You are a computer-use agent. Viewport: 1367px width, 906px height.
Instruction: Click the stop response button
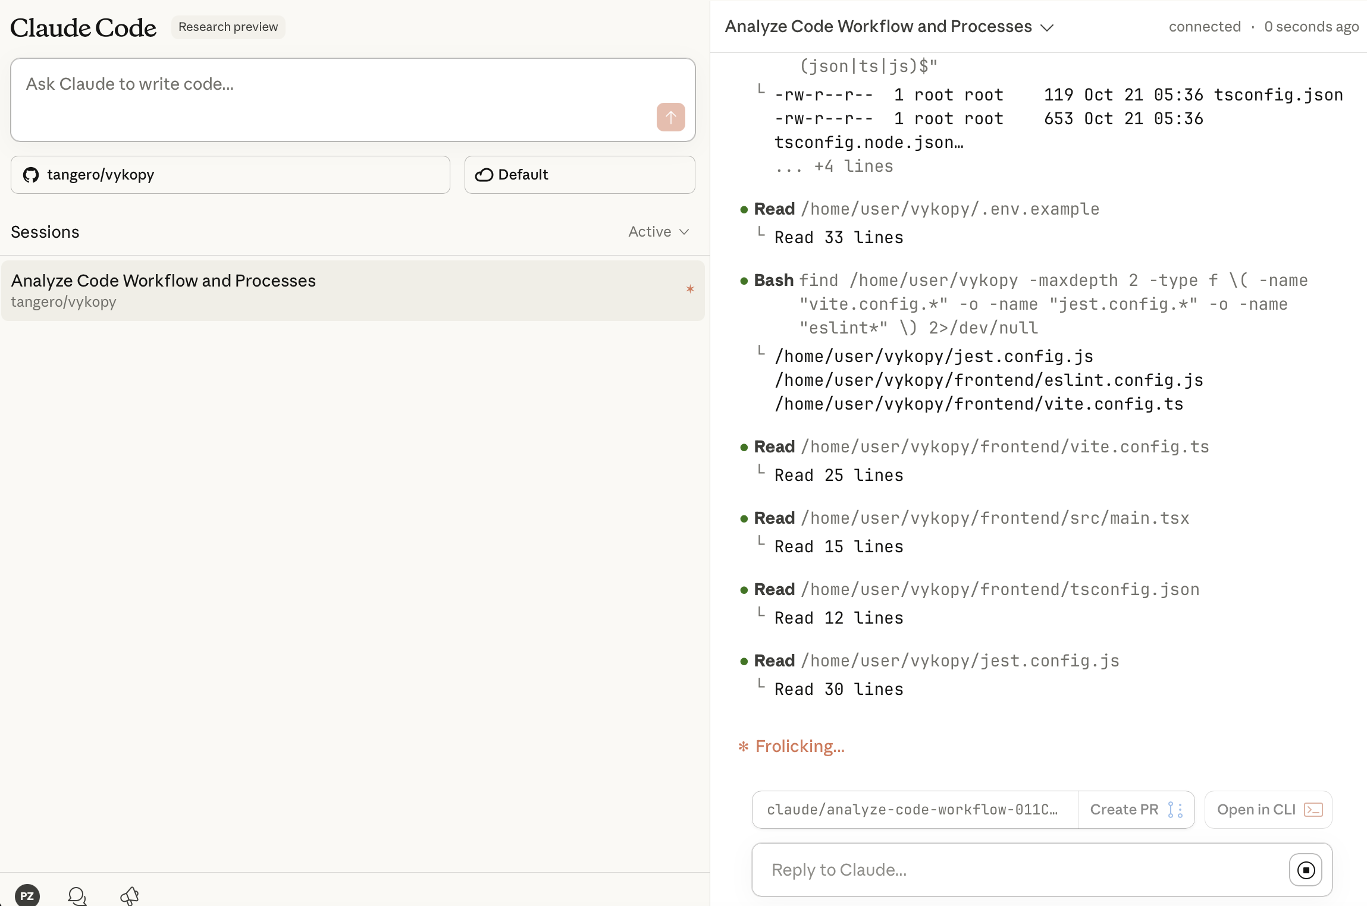1305,870
